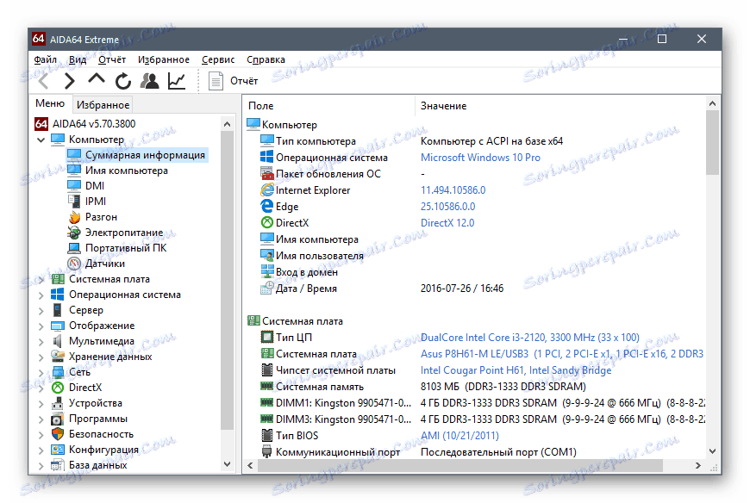The height and width of the screenshot is (503, 750).
Task: Expand the Сеть tree node
Action: click(x=41, y=372)
